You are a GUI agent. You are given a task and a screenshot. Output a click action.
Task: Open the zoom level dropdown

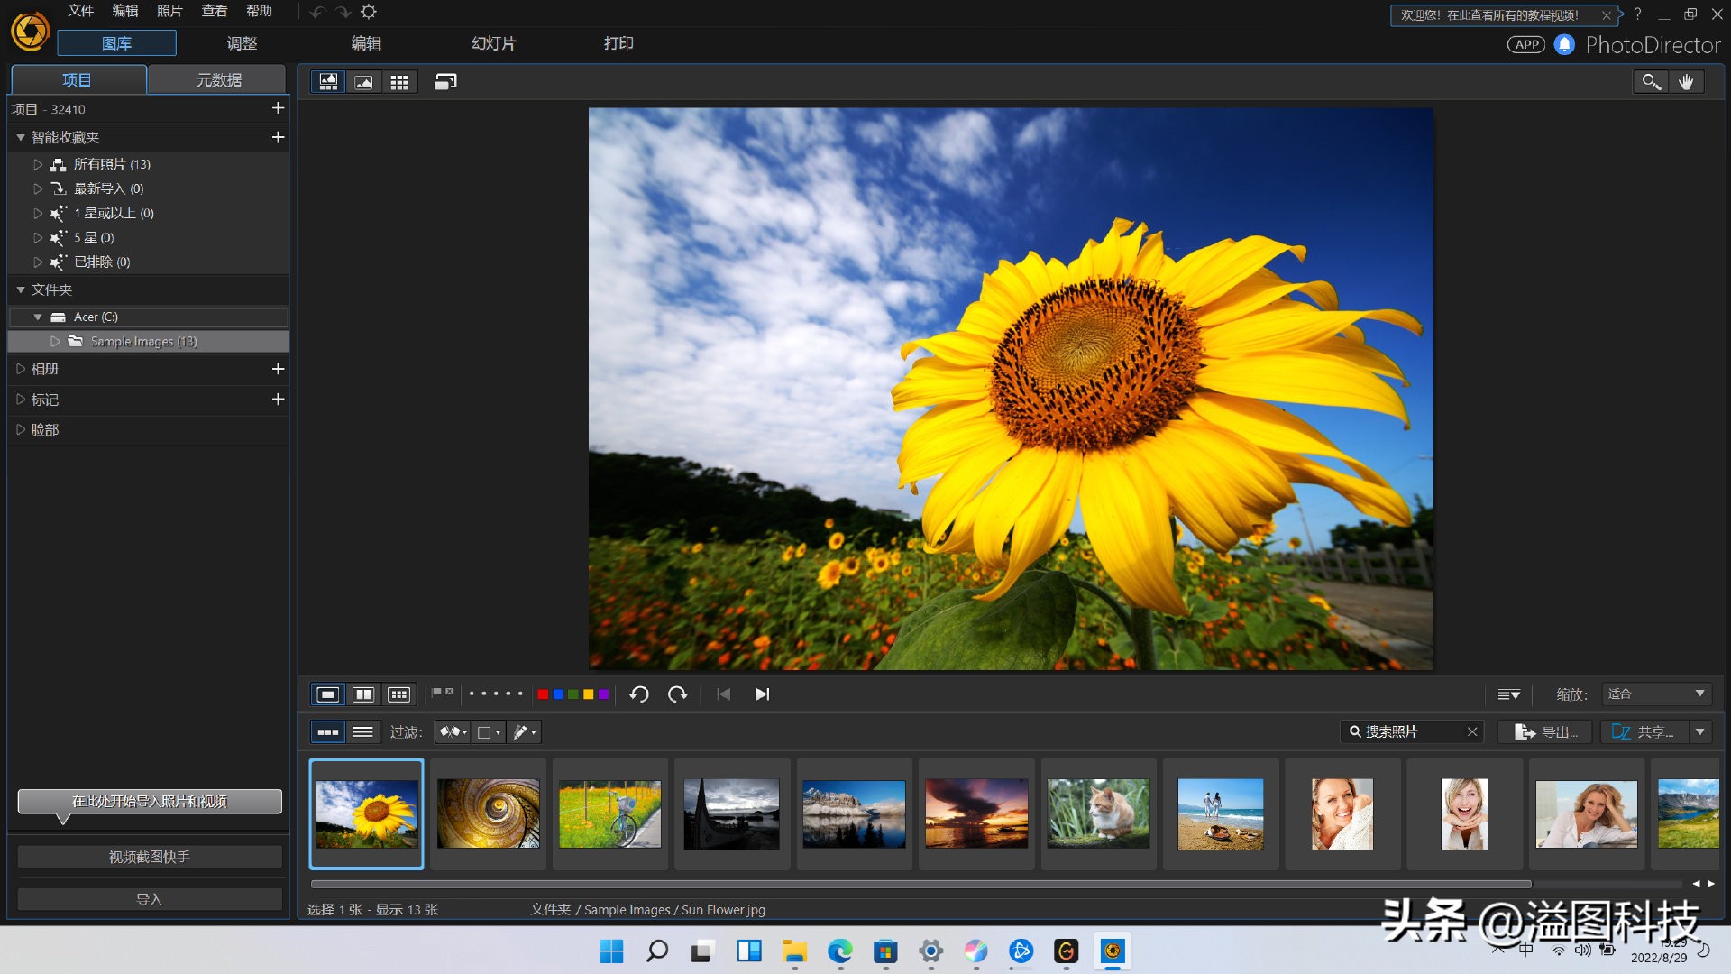[x=1656, y=694]
